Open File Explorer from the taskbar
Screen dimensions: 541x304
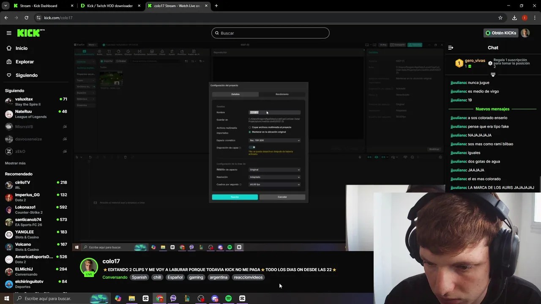(132, 299)
